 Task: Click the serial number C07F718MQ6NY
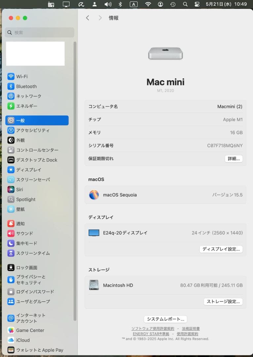(225, 145)
